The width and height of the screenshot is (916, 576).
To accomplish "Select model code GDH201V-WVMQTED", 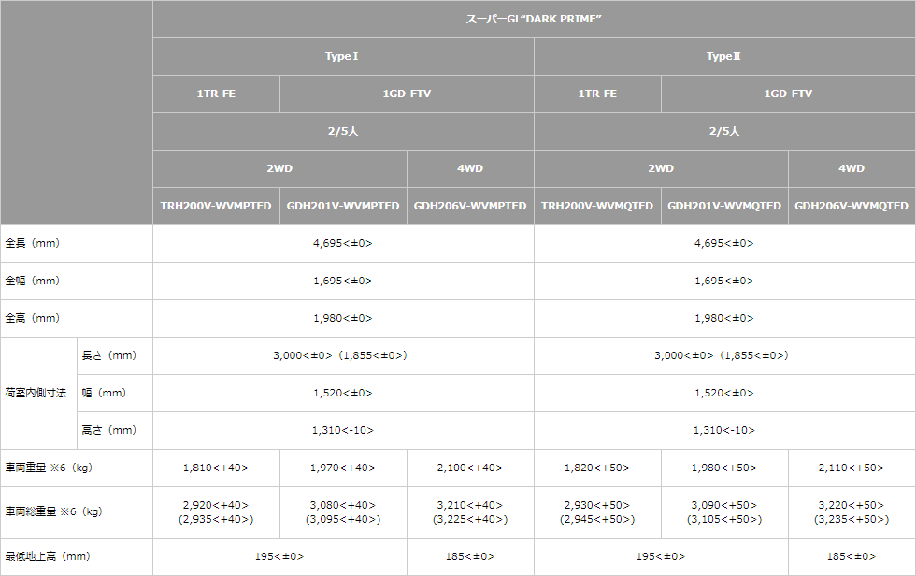I will pos(724,207).
